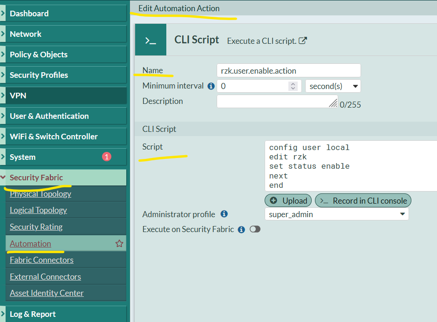The image size is (437, 322).
Task: Click Execute on Security Fabric info icon
Action: pyautogui.click(x=241, y=229)
